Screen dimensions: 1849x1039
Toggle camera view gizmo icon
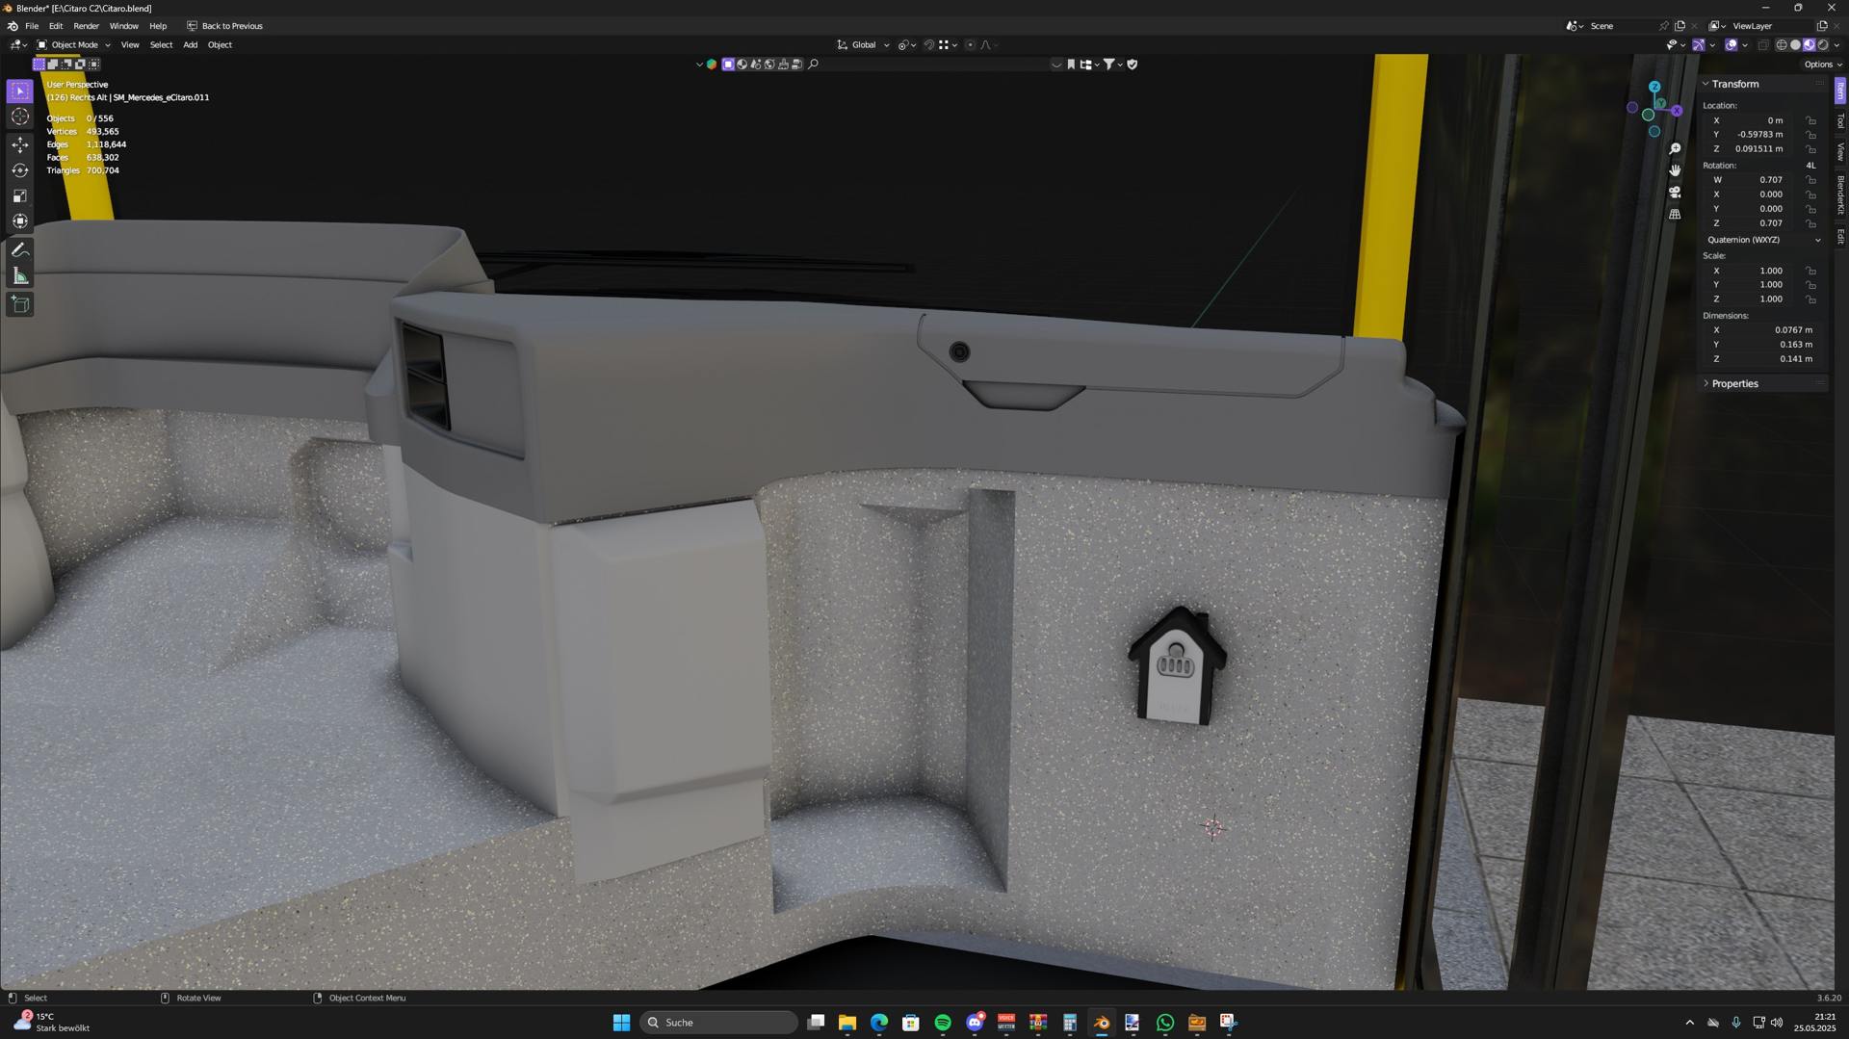pos(1675,192)
